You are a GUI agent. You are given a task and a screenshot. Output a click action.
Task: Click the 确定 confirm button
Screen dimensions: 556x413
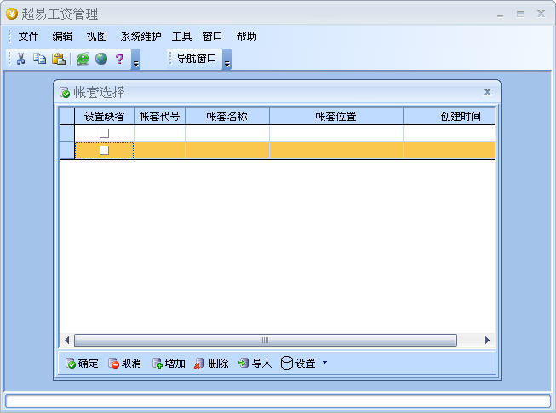[82, 363]
